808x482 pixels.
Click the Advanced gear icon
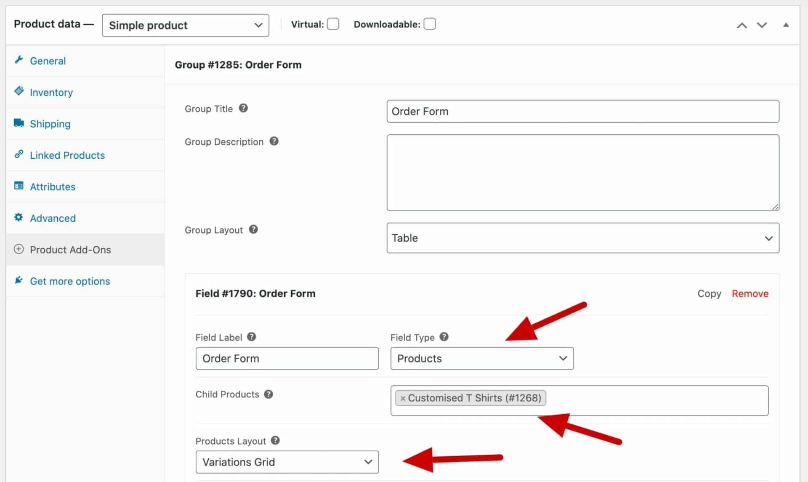pos(19,218)
